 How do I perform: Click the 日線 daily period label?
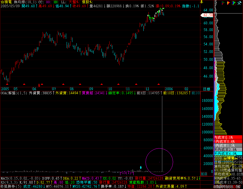coord(207,89)
